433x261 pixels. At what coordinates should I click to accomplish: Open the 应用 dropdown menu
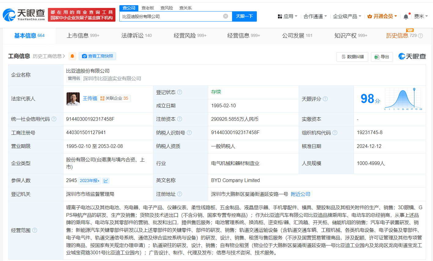point(287,16)
